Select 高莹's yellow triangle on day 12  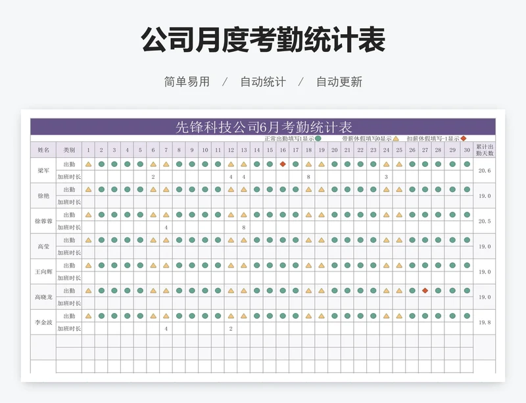231,240
